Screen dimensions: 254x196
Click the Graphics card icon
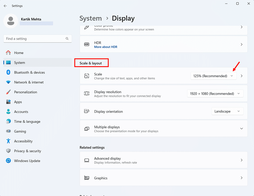point(87,178)
